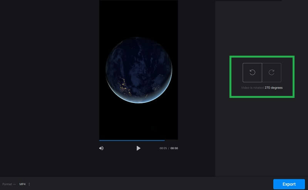The height and width of the screenshot is (190, 308).
Task: Mute the video using speaker icon
Action: click(x=101, y=148)
